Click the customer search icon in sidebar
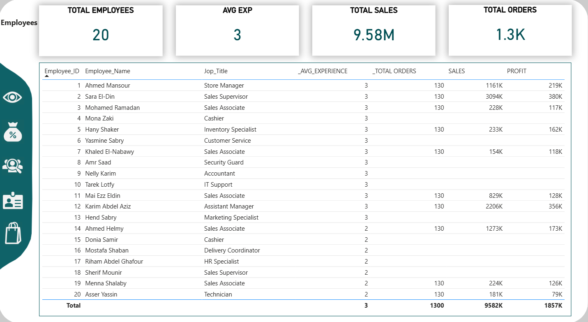The height and width of the screenshot is (322, 588). (x=13, y=166)
